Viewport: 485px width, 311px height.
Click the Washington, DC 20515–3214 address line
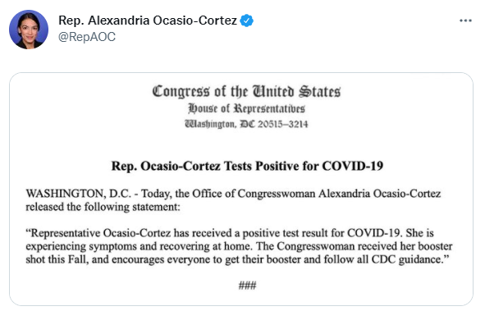click(246, 124)
